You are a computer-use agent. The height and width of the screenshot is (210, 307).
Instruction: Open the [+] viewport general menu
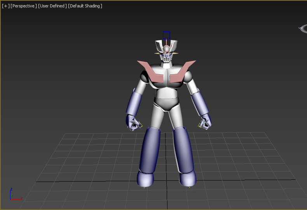6,6
